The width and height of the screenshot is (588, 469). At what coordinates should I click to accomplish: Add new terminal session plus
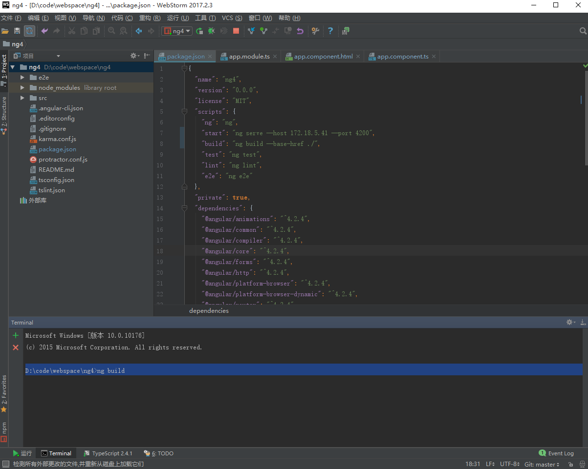coord(16,335)
